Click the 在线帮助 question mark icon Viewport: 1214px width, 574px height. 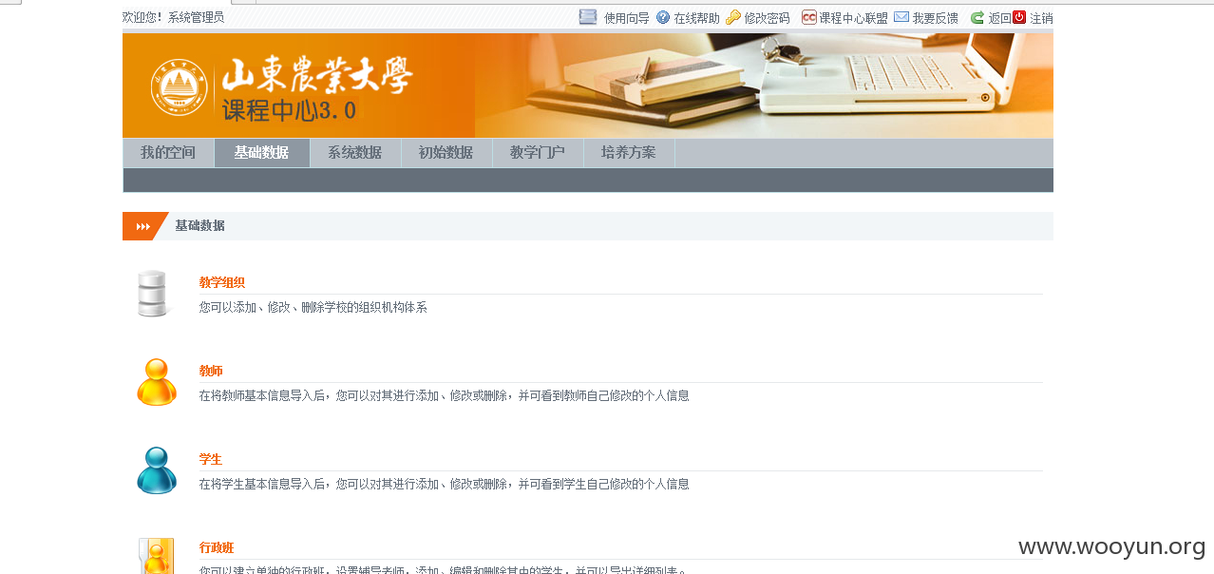663,17
